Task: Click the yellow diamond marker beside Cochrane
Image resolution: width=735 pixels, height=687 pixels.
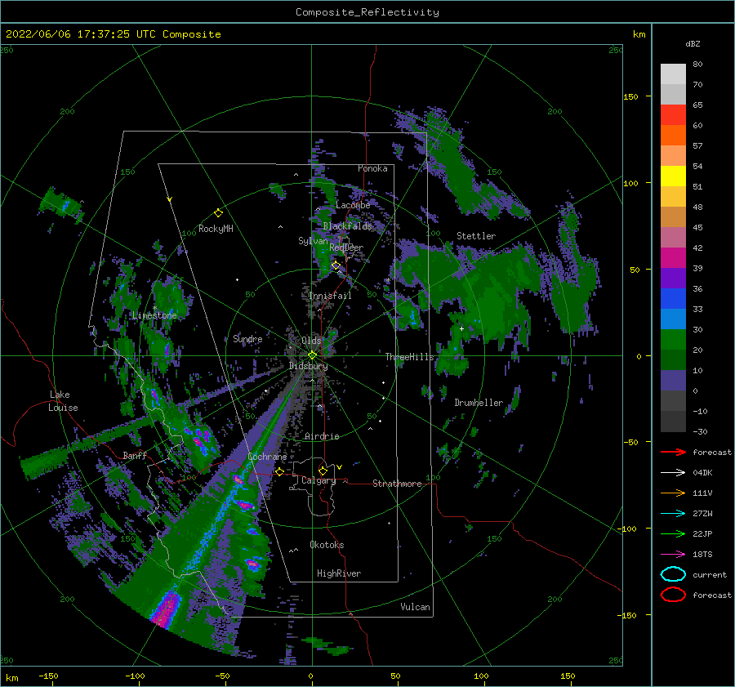Action: point(279,471)
